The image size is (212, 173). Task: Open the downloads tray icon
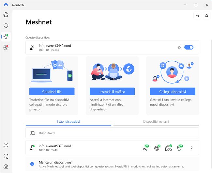click(x=197, y=16)
